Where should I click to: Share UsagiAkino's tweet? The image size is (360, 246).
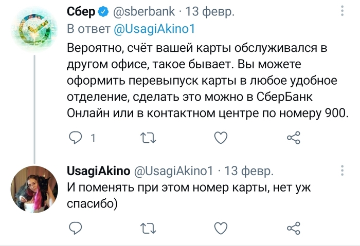[x=293, y=228]
